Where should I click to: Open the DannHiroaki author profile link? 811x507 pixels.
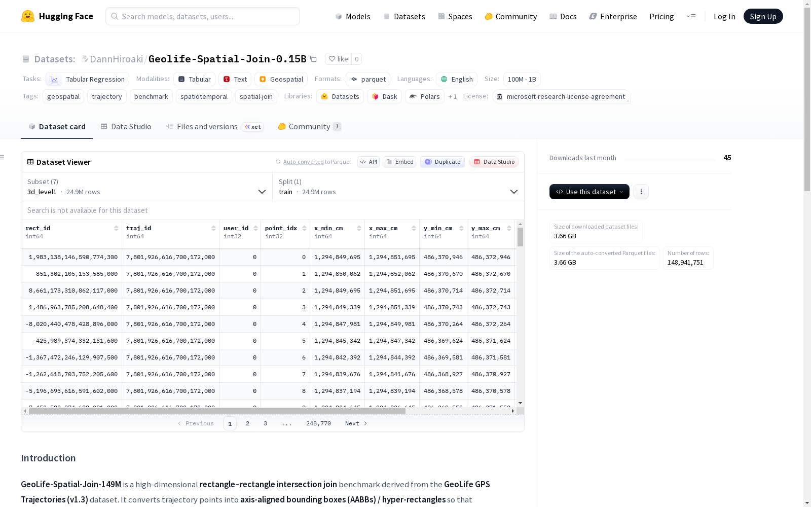click(116, 59)
